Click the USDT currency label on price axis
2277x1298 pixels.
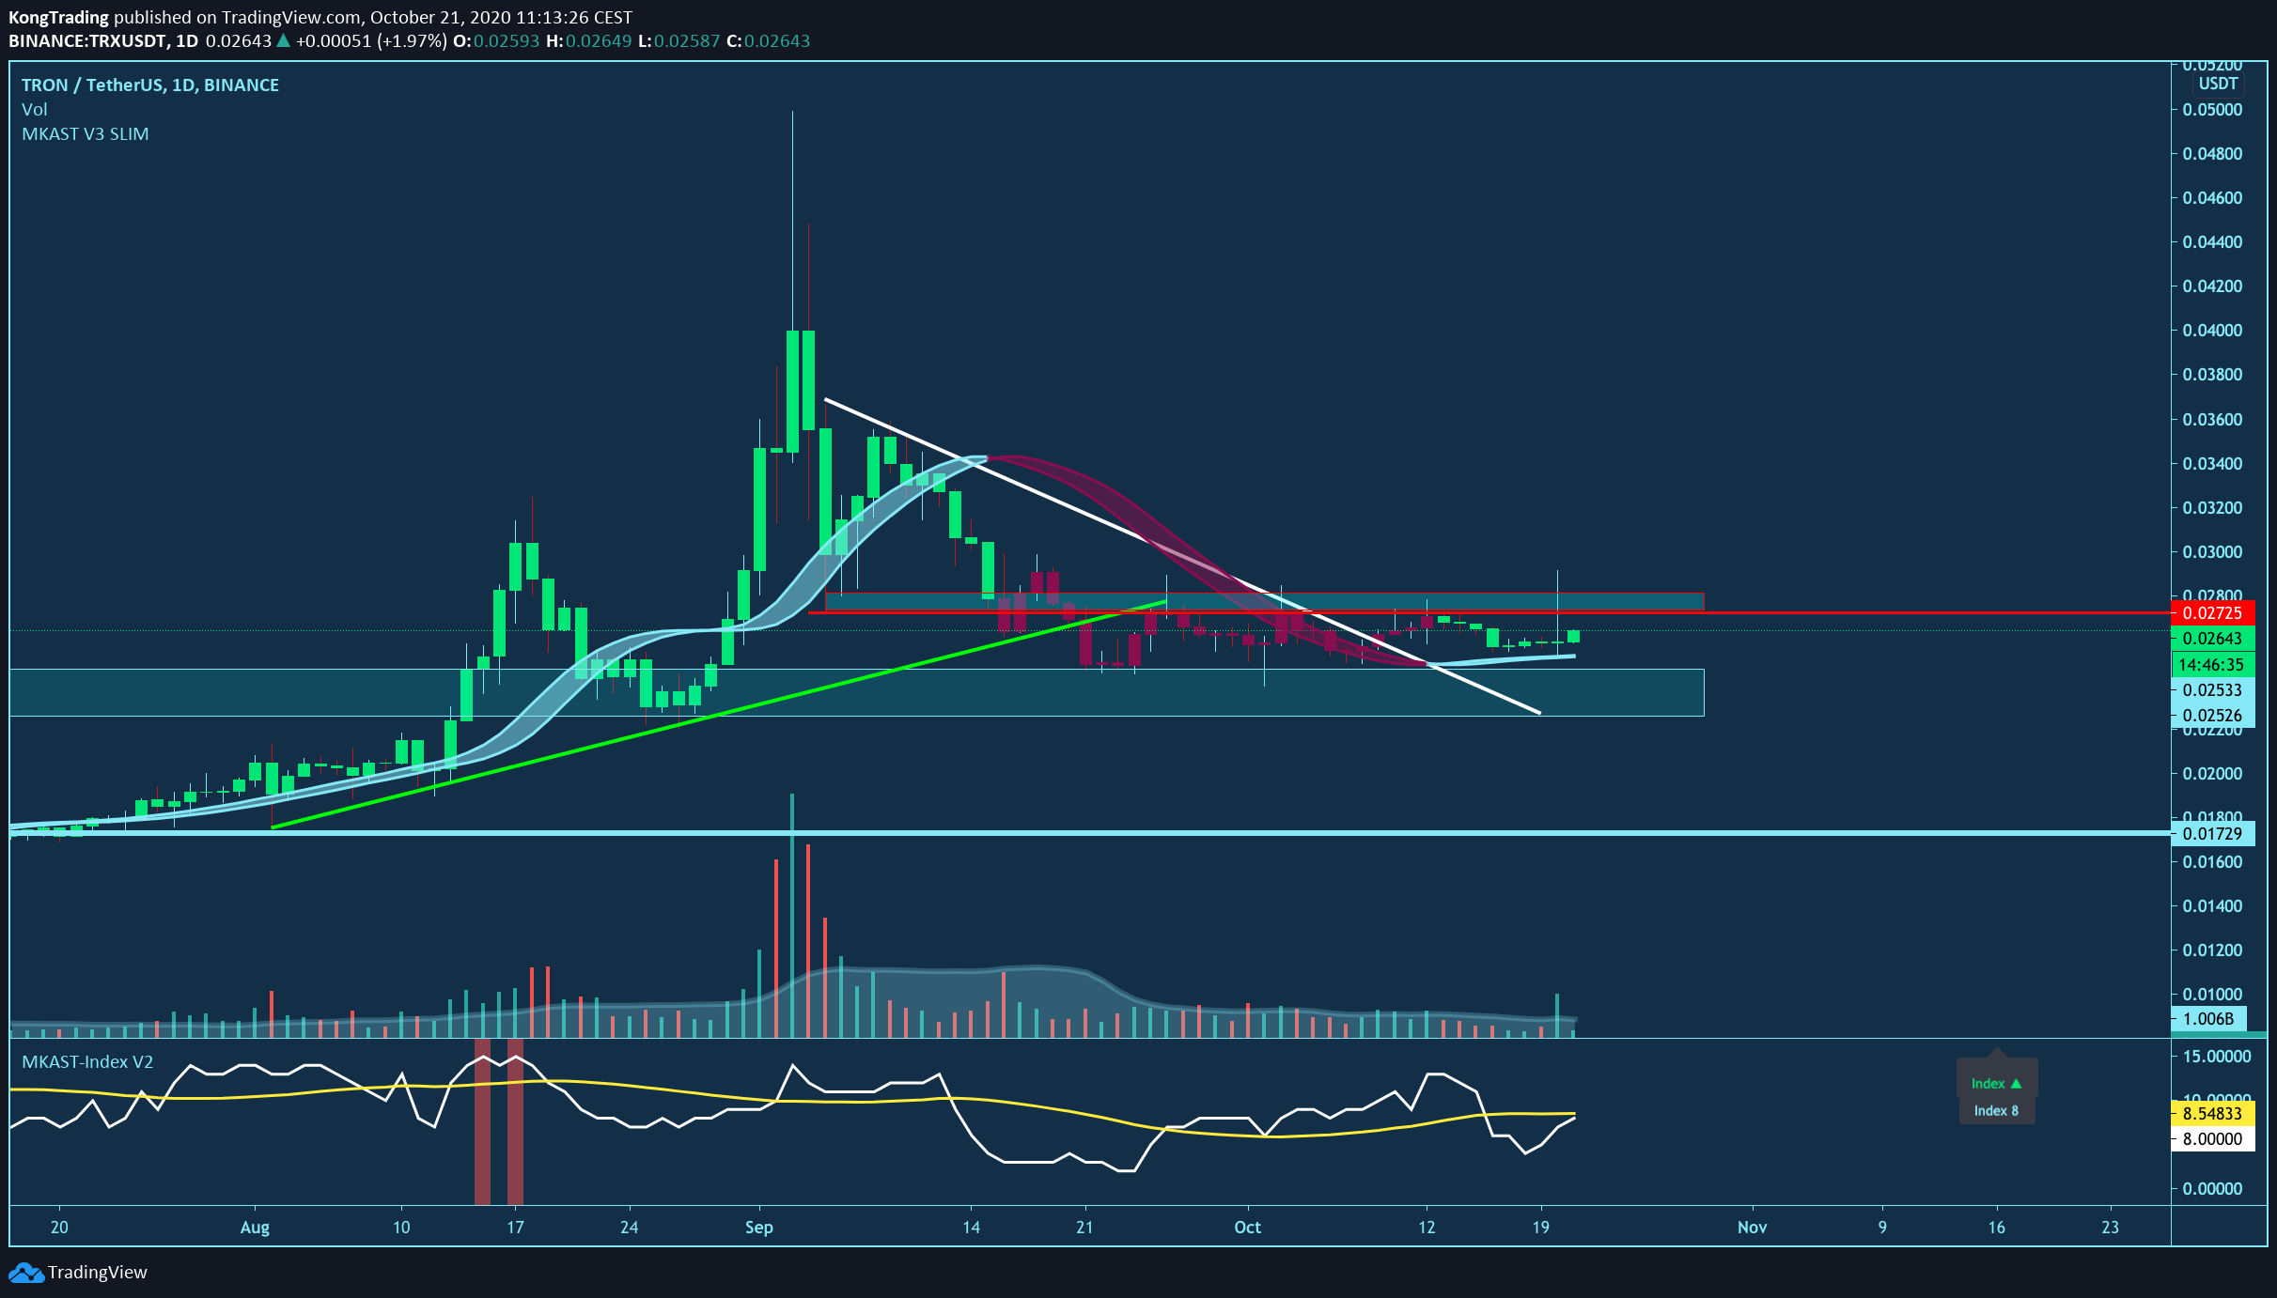point(2218,84)
